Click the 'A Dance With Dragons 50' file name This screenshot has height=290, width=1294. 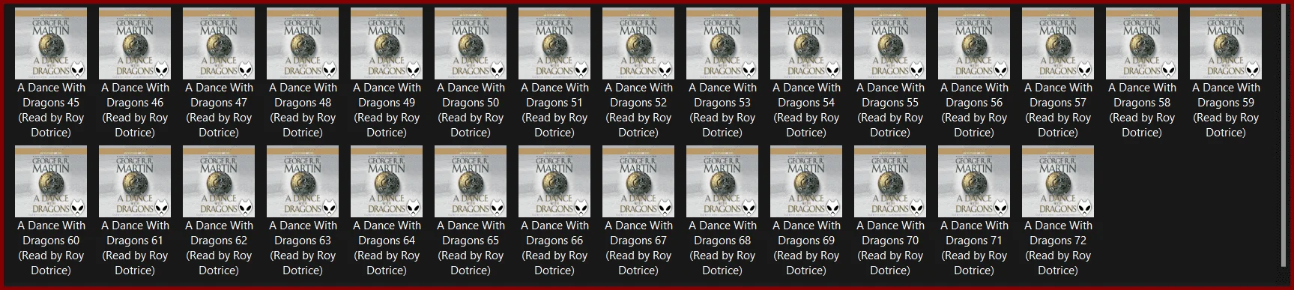coord(471,110)
